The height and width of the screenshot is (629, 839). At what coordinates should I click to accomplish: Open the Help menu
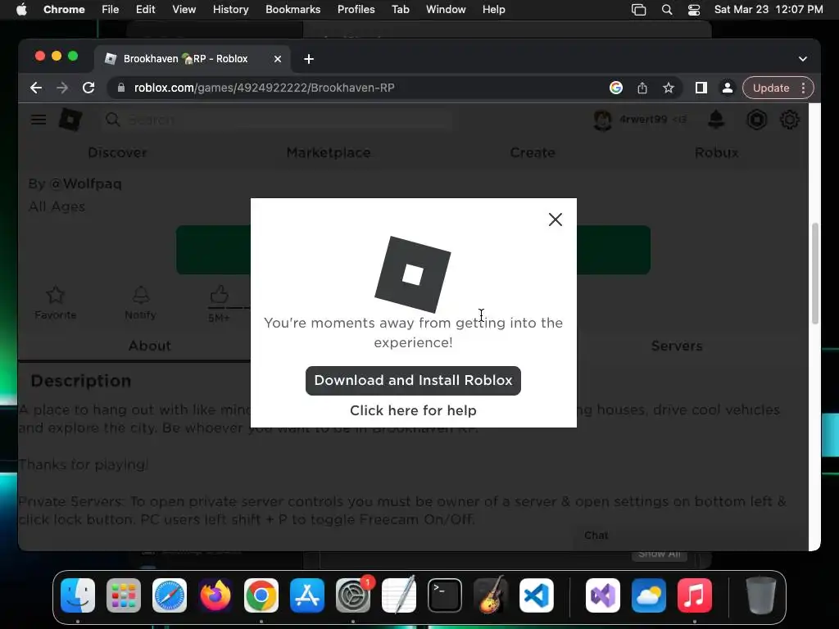[x=493, y=9]
